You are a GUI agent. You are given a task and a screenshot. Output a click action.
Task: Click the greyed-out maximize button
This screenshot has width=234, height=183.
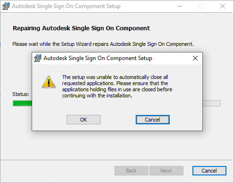(201, 6)
